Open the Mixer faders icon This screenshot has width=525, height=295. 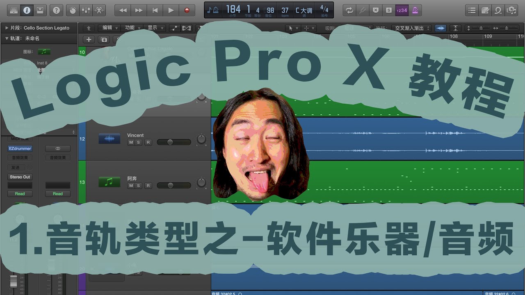pyautogui.click(x=86, y=10)
